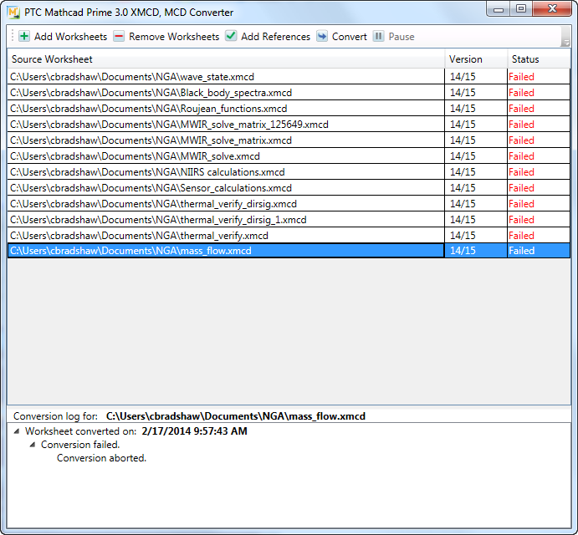Select the 'Conversion failed.' log text
Viewport: 578px width, 535px height.
80,445
